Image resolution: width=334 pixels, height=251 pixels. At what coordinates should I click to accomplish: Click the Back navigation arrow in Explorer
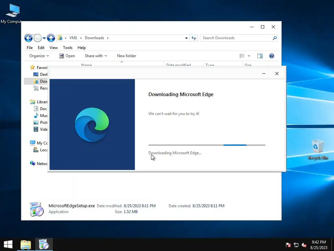(28, 38)
